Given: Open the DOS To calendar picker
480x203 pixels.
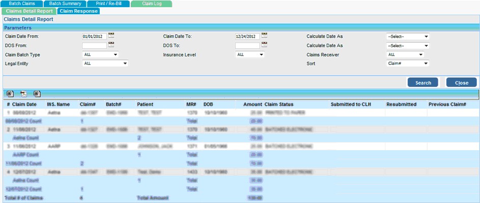Looking at the screenshot, I should point(264,45).
